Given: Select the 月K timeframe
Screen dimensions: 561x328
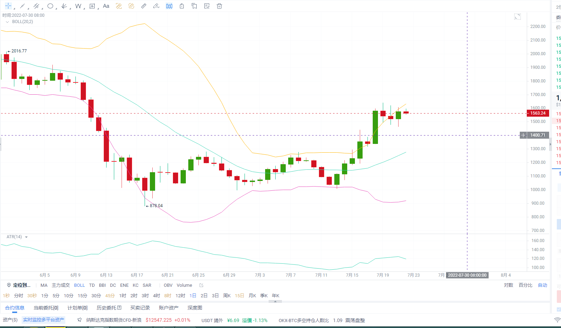Looking at the screenshot, I should pos(252,296).
